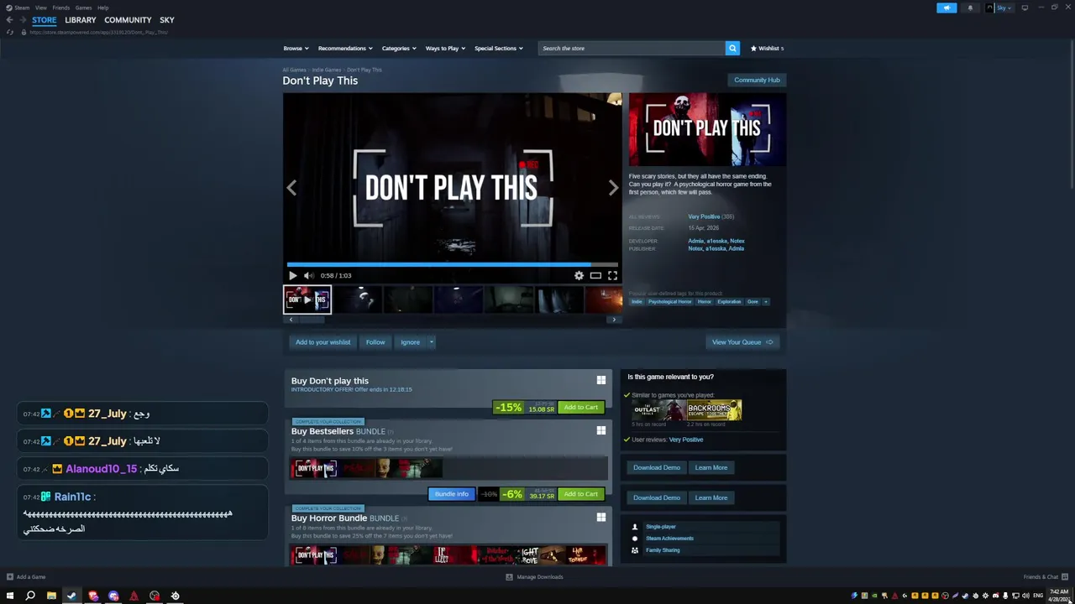Add the game to your wishlist
1075x604 pixels.
(x=322, y=342)
